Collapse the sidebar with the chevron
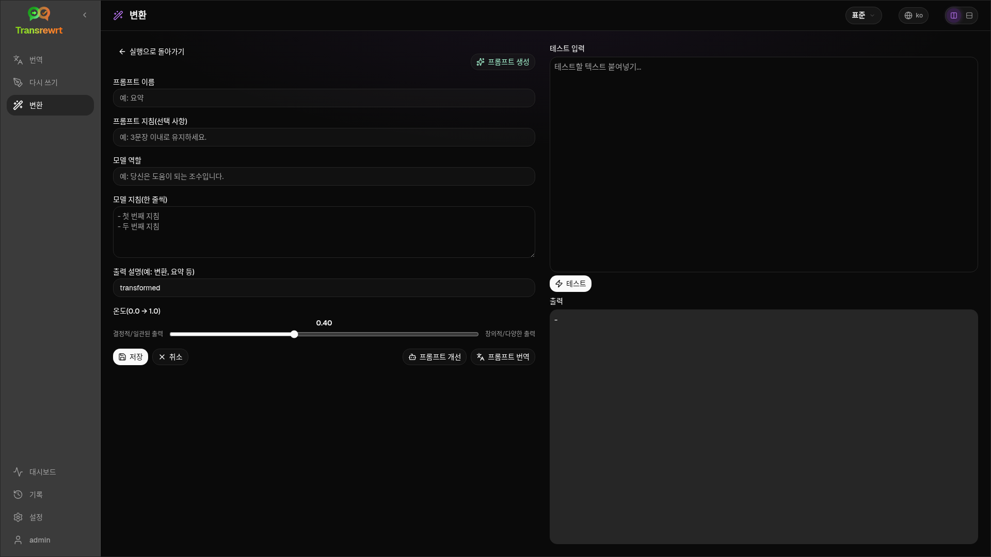 [85, 15]
